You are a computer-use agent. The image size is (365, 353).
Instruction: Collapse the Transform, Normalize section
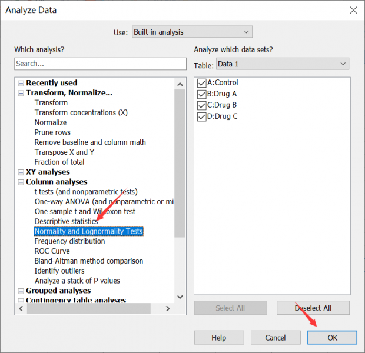pos(21,93)
